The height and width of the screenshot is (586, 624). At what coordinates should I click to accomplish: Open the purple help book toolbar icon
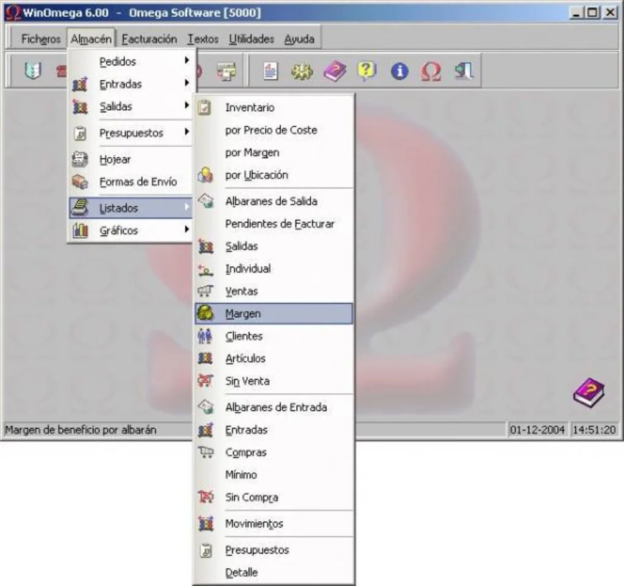pos(335,71)
